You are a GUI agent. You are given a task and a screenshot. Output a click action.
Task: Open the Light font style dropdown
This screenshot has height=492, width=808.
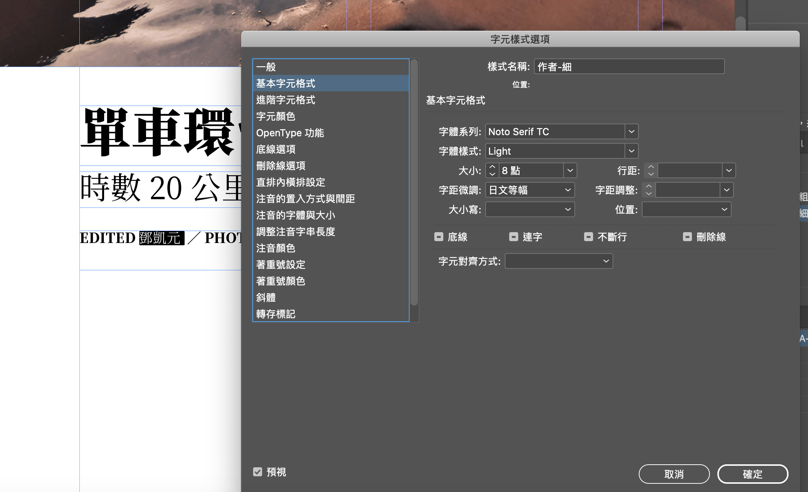click(x=631, y=151)
